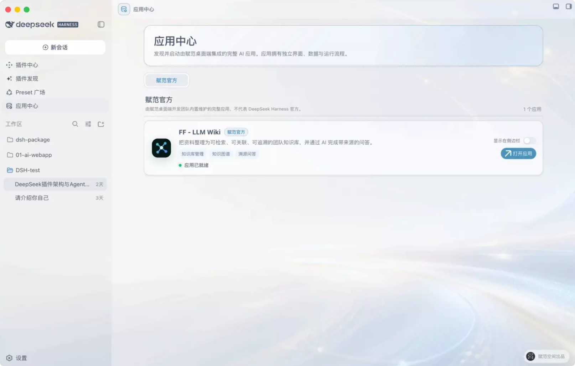Click the 新会话 new chat button

click(55, 47)
